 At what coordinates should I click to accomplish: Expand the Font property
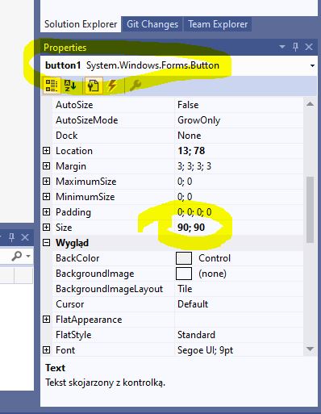pos(46,350)
